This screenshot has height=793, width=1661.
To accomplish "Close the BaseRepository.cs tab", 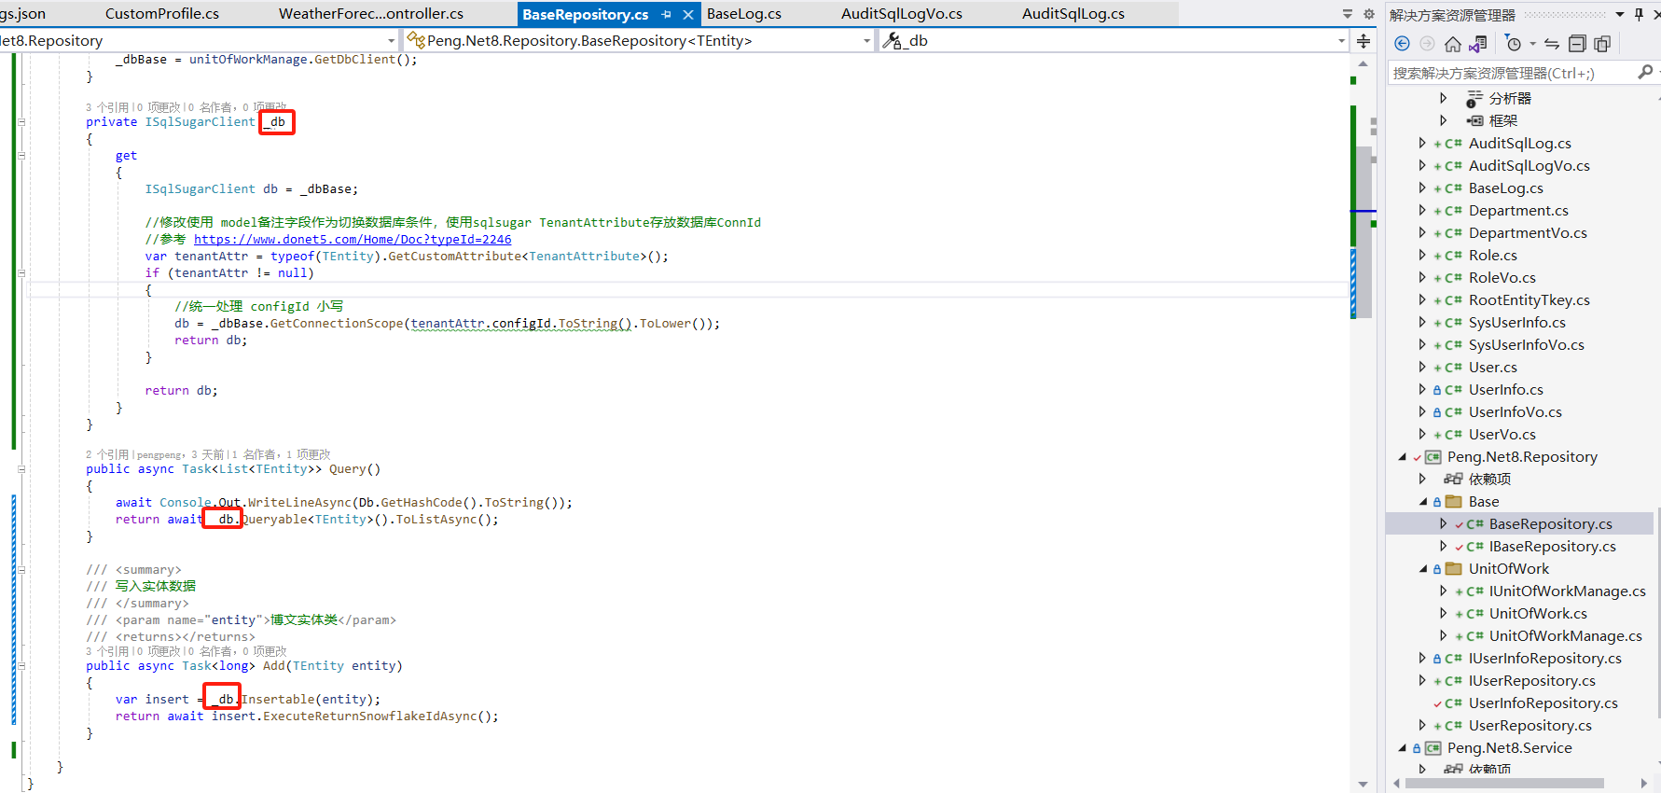I will click(x=688, y=15).
